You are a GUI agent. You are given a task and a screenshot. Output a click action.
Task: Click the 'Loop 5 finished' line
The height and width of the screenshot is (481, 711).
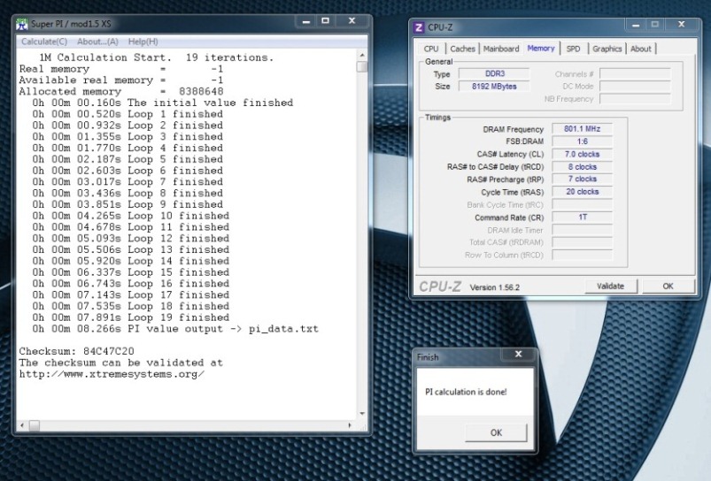click(128, 159)
